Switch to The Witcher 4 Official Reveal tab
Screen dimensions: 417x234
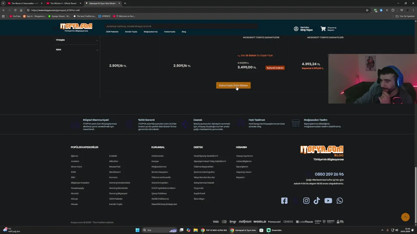(64, 3)
